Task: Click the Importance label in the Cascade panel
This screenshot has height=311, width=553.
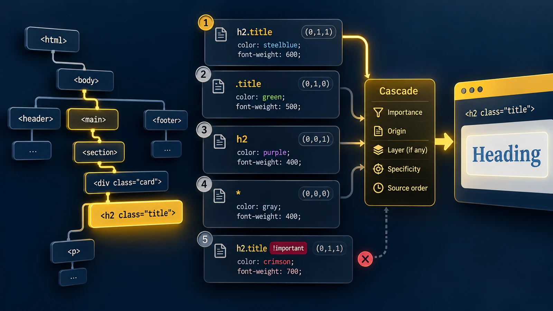Action: tap(405, 112)
